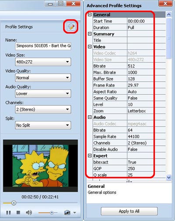
Task: Click the Aspect Ratio property label
Action: pyautogui.click(x=105, y=92)
